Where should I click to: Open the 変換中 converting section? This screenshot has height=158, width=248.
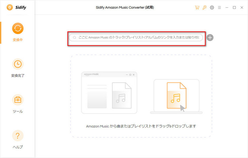[x=18, y=32]
